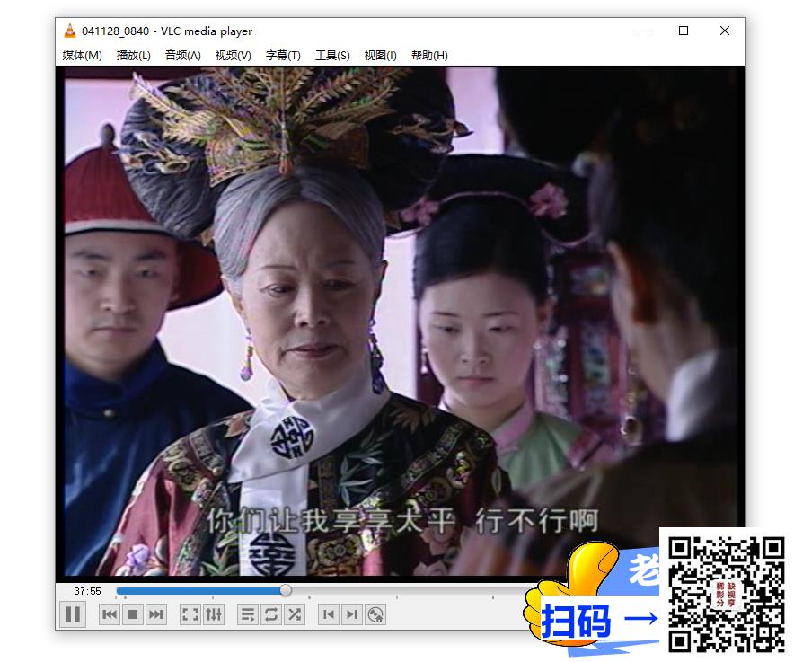Open the disc menu button

375,614
